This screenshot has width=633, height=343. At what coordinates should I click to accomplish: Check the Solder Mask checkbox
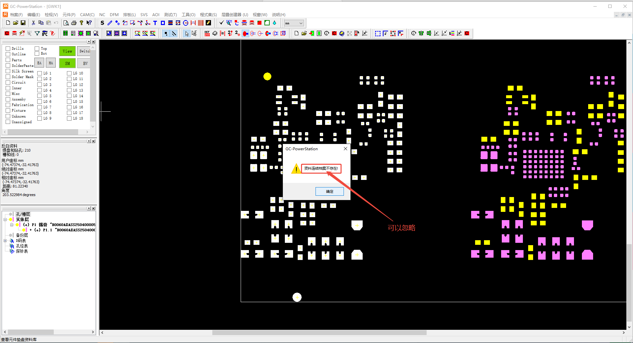point(8,77)
